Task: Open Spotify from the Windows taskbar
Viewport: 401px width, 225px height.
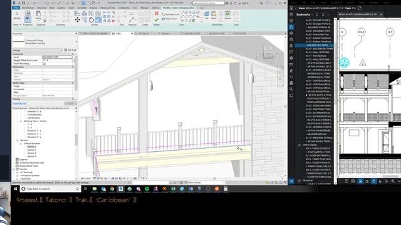Action: tap(147, 189)
